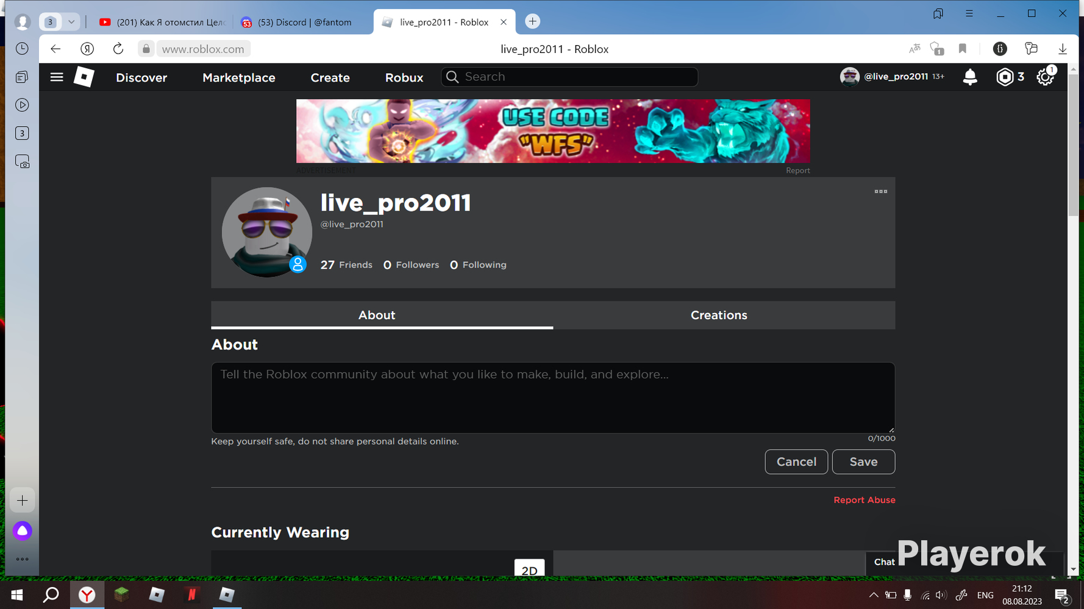Viewport: 1084px width, 609px height.
Task: Focus the Roblox Search field
Action: [569, 77]
